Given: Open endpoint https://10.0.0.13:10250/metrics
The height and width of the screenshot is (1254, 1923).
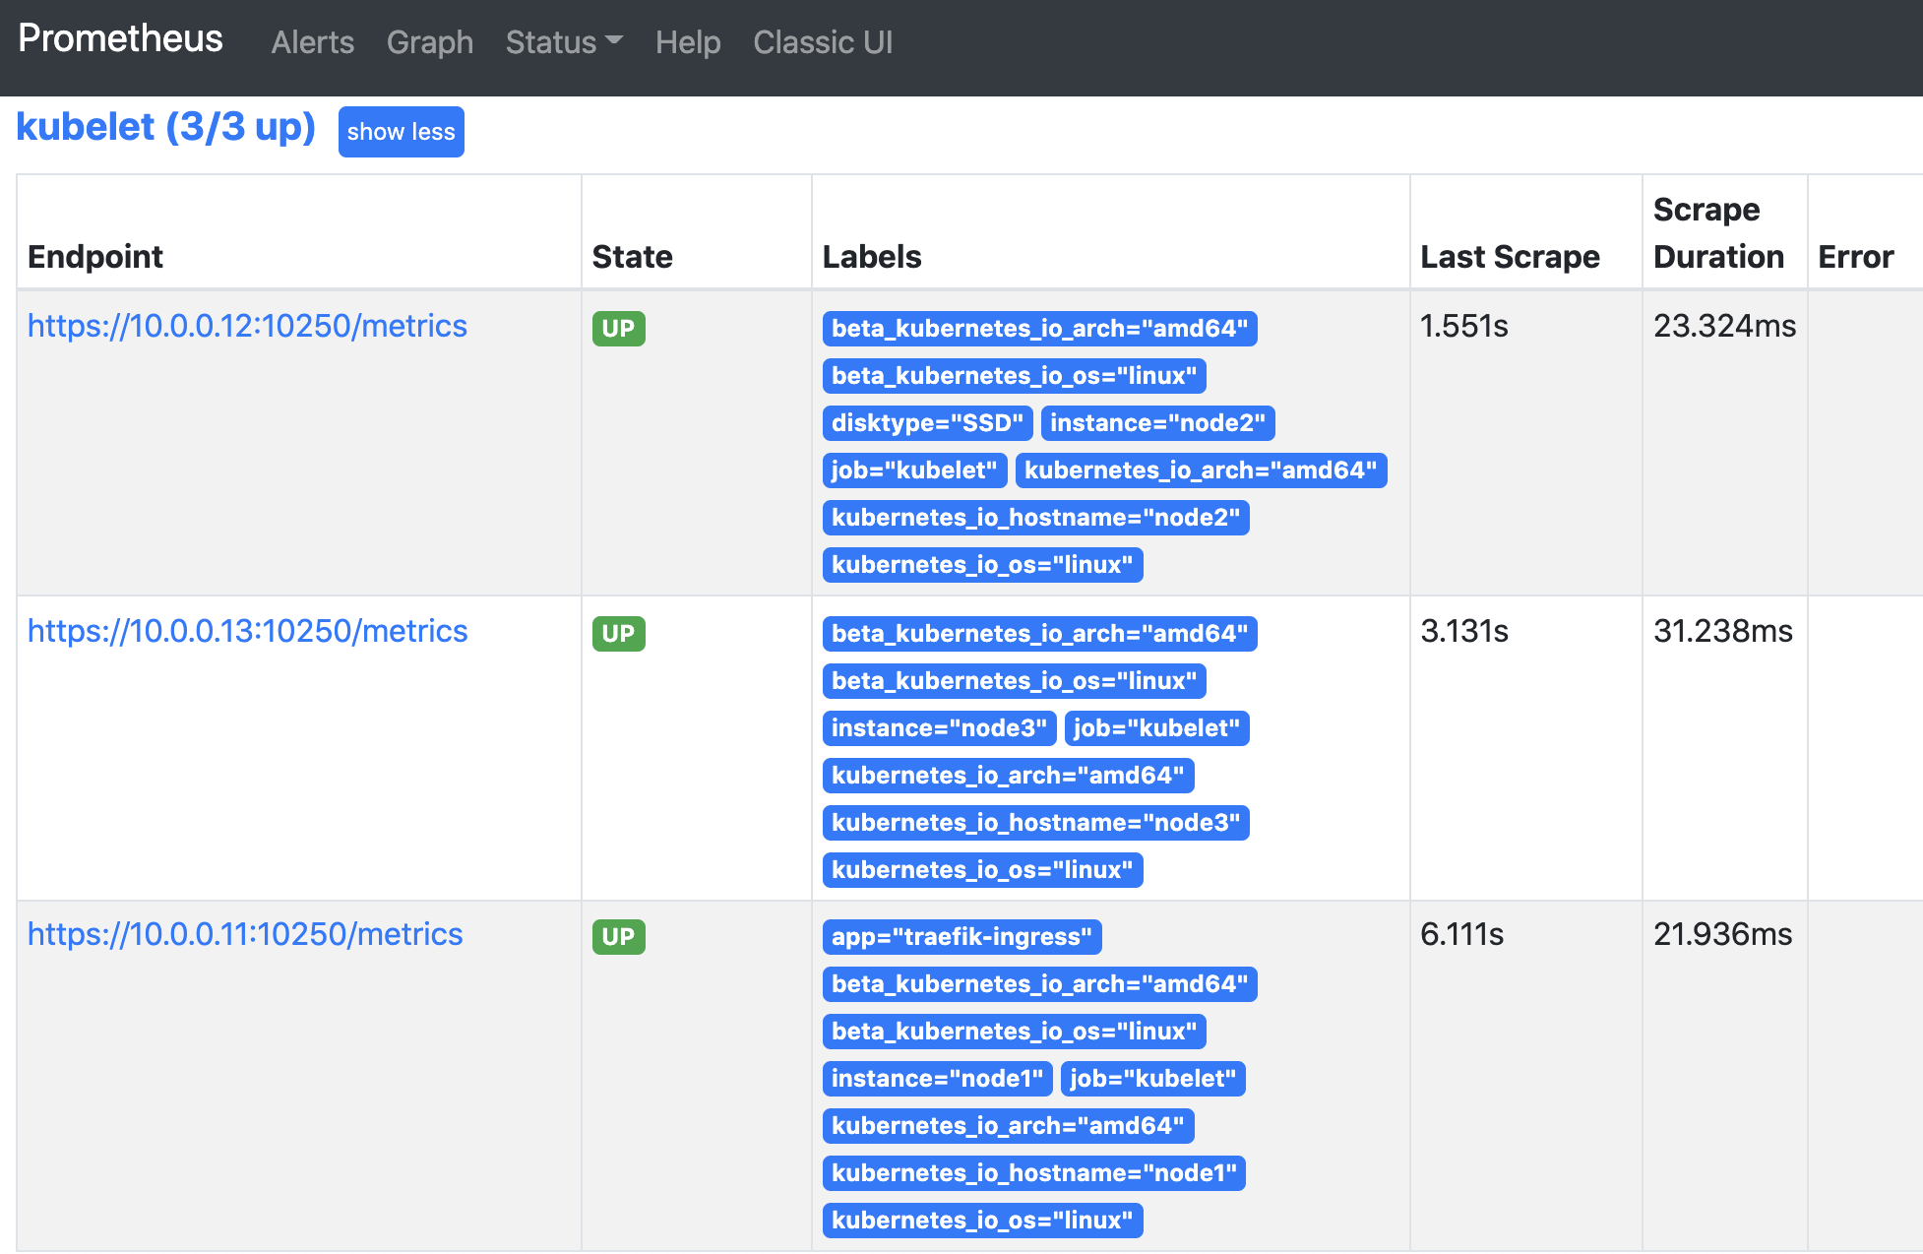Looking at the screenshot, I should pos(247,631).
